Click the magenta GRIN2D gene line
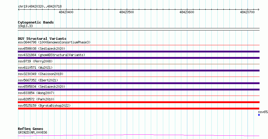This screenshot has width=268, height=139. coord(139,135)
